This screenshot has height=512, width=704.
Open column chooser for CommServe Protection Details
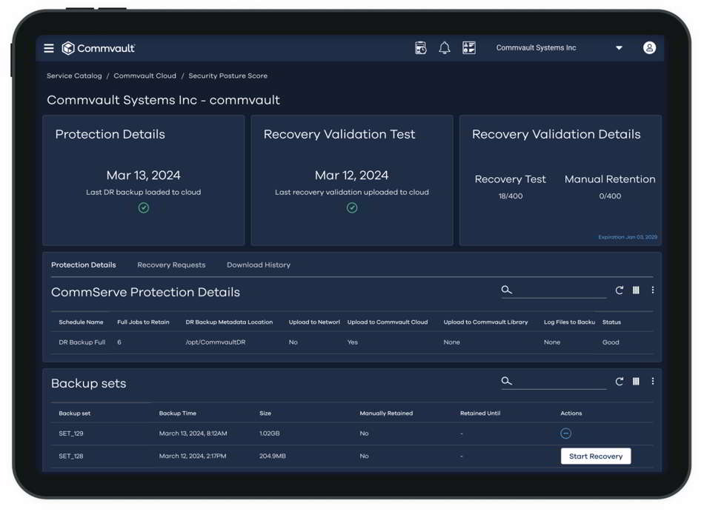click(x=636, y=290)
